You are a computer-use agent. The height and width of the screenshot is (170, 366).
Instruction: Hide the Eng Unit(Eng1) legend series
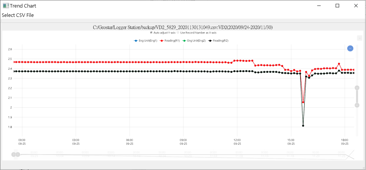pos(145,41)
